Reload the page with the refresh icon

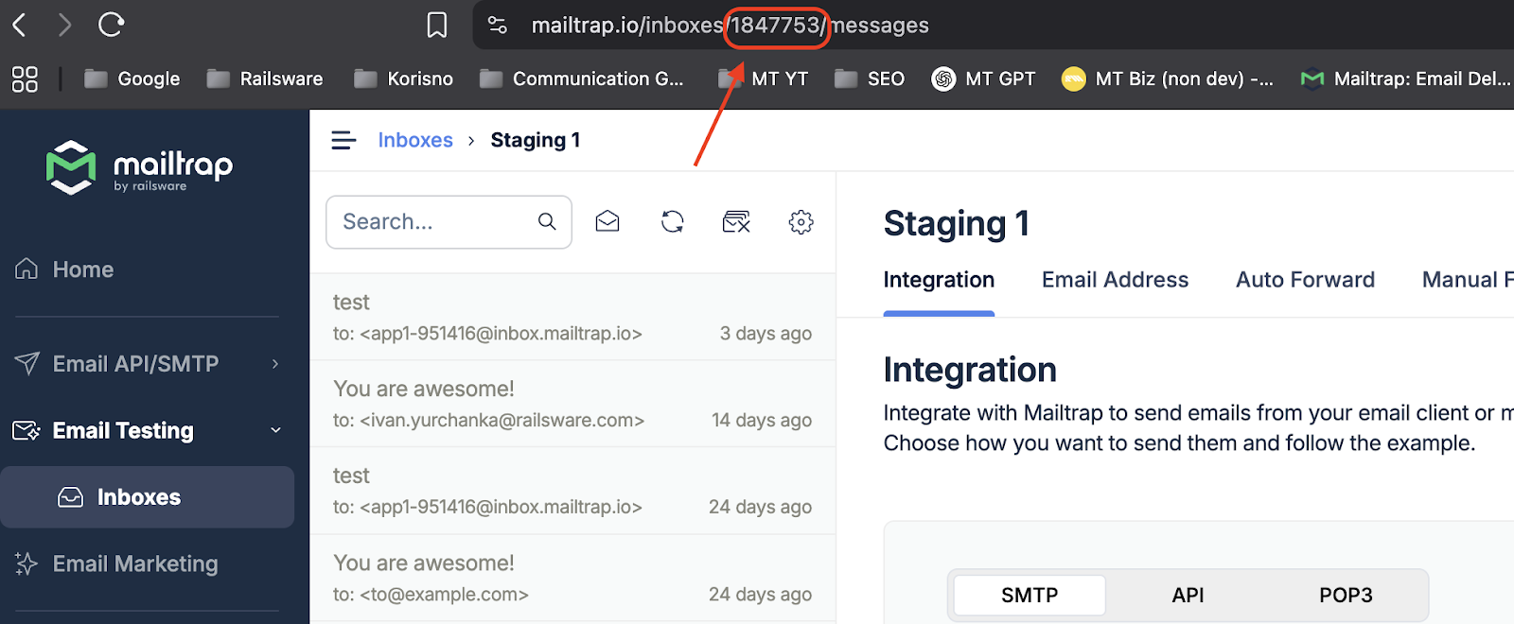(x=111, y=25)
